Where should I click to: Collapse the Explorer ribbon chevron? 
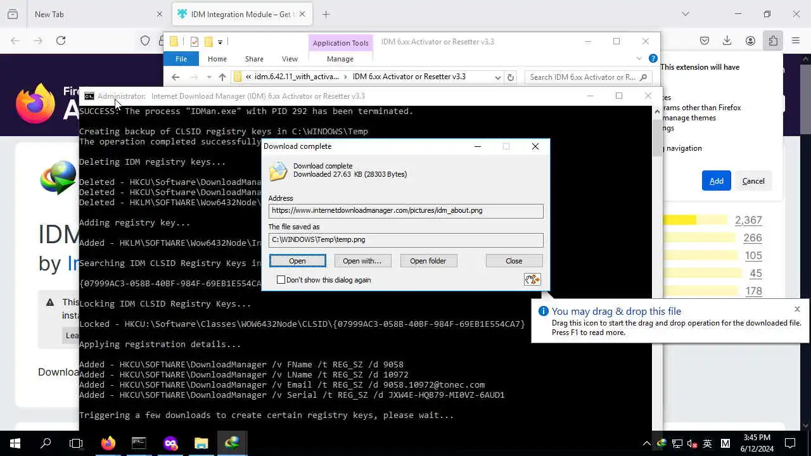click(x=639, y=58)
